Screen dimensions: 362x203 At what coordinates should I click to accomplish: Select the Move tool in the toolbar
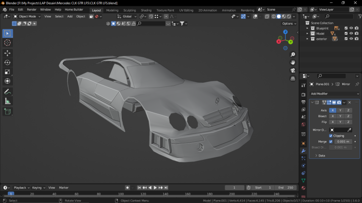tap(8, 53)
